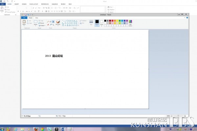This screenshot has width=197, height=131.
Task: Click the Save icon in Paint's quick access toolbar
Action: [26, 15]
